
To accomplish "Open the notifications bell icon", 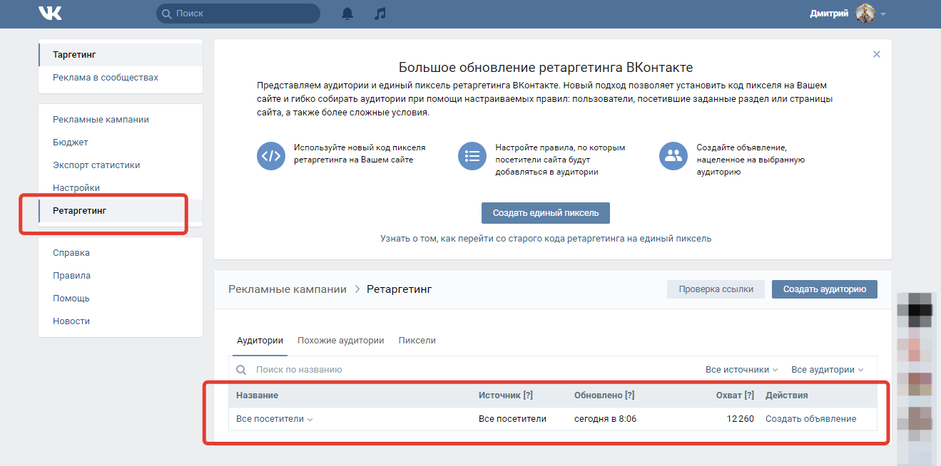I will tap(347, 14).
